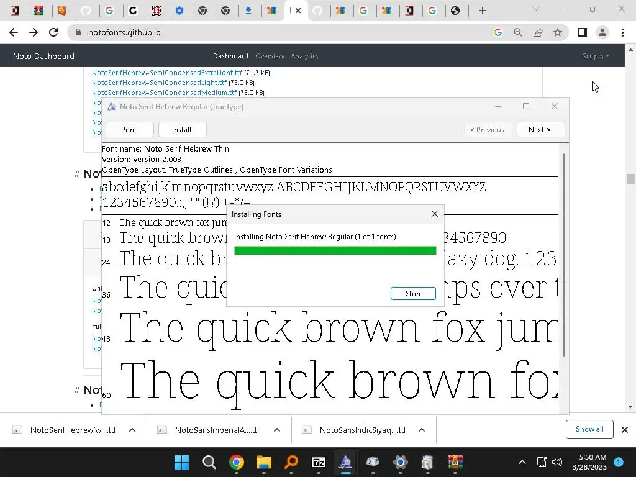Screen dimensions: 636x477
Task: Open keyboard key icon app in taskbar
Action: pos(373,462)
